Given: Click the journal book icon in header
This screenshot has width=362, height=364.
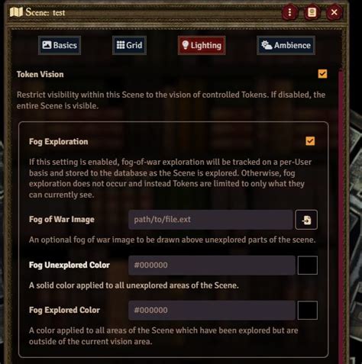Looking at the screenshot, I should point(312,12).
